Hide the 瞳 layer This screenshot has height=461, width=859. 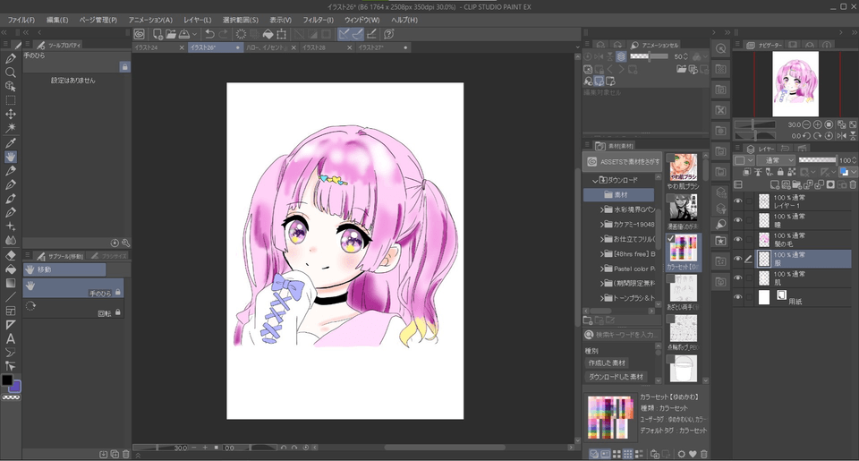coord(738,220)
